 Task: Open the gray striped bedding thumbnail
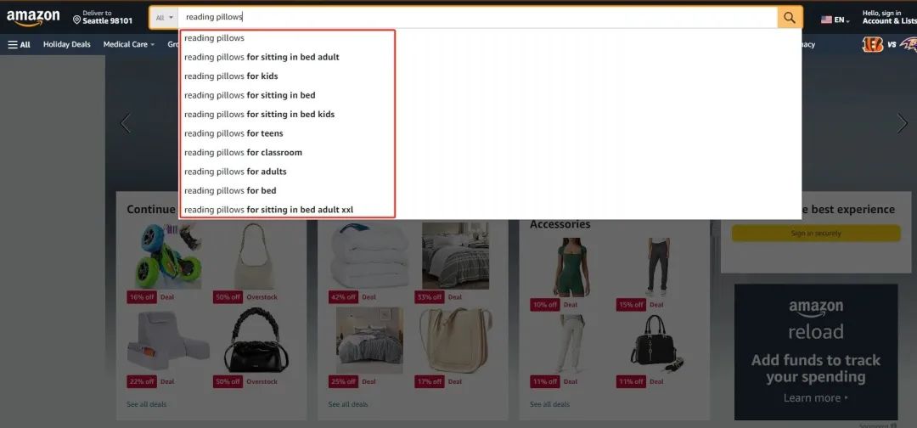coord(369,341)
